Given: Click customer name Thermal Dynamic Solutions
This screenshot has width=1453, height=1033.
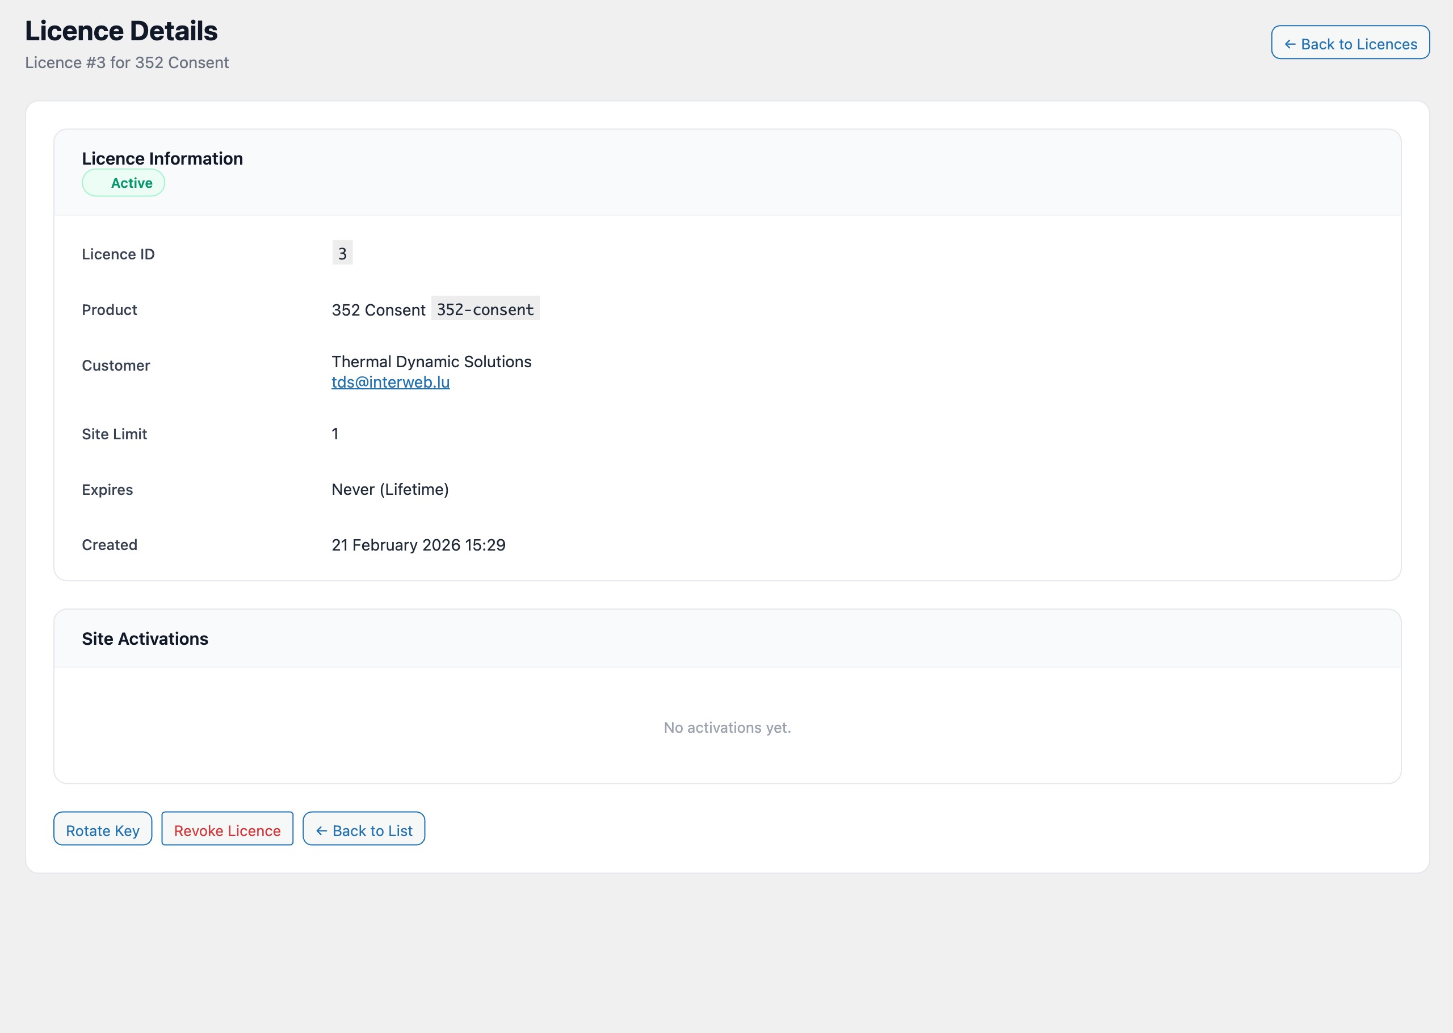Looking at the screenshot, I should point(431,362).
